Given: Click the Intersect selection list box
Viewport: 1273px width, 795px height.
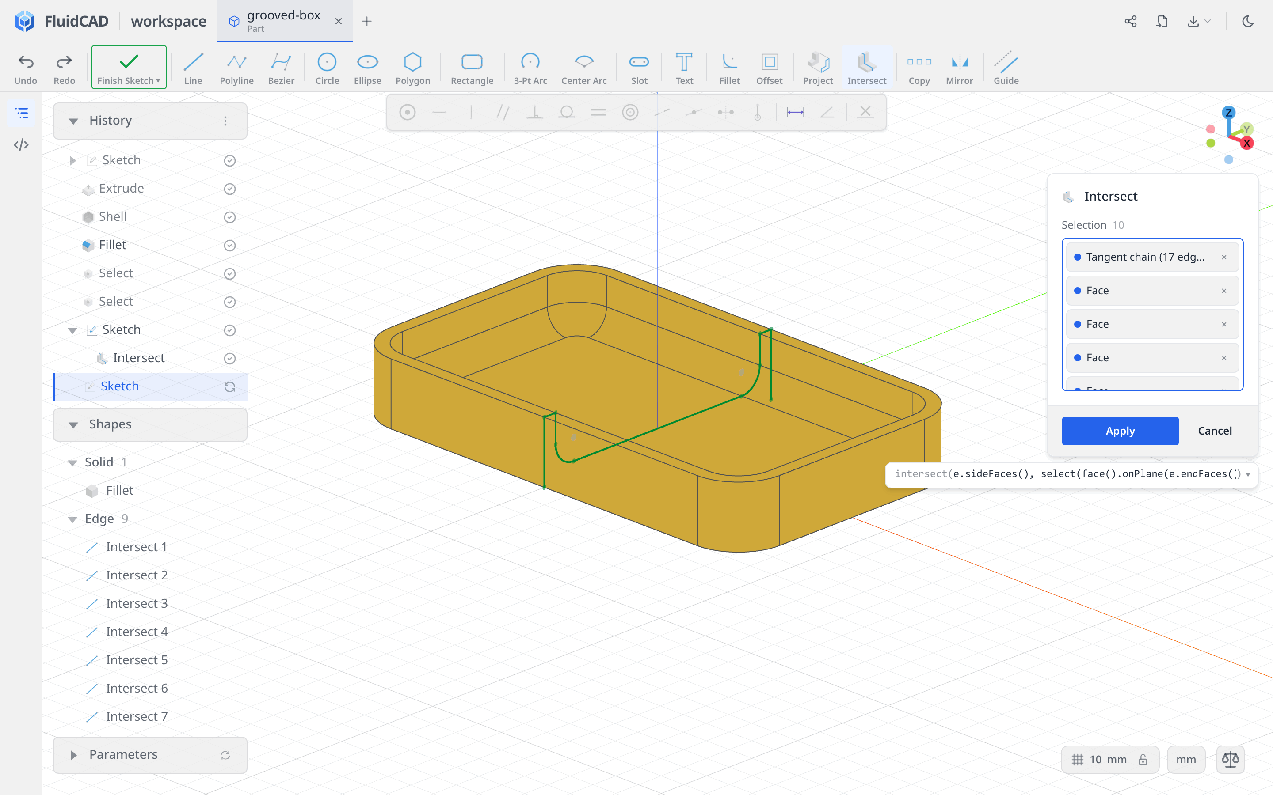Looking at the screenshot, I should click(1152, 314).
